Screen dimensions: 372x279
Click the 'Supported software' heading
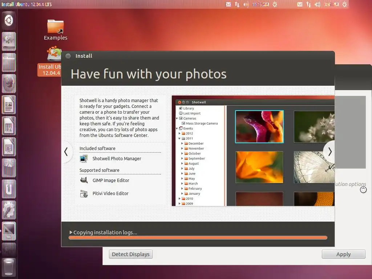point(100,170)
